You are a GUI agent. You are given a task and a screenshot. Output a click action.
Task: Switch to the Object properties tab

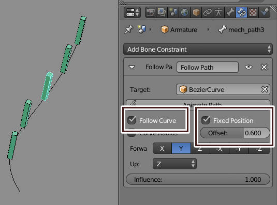tap(196, 12)
